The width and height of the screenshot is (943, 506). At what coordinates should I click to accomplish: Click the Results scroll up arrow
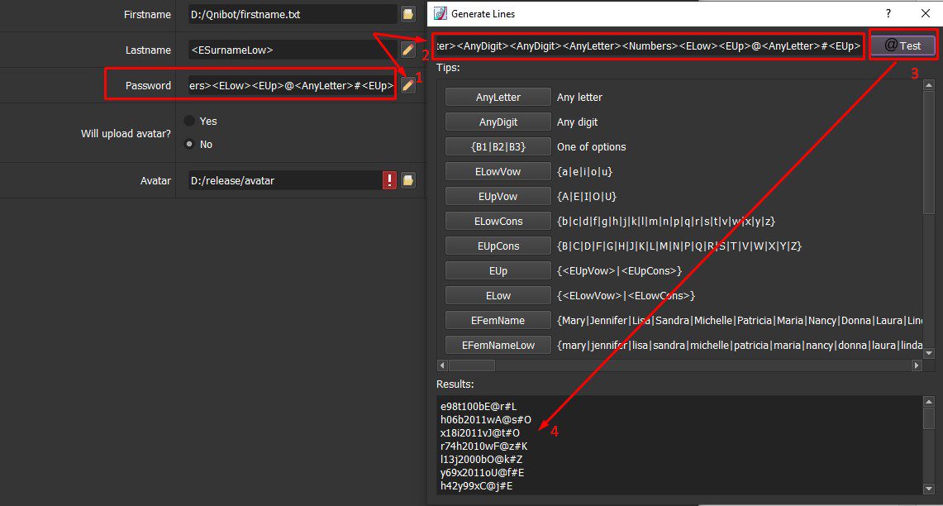tap(929, 401)
